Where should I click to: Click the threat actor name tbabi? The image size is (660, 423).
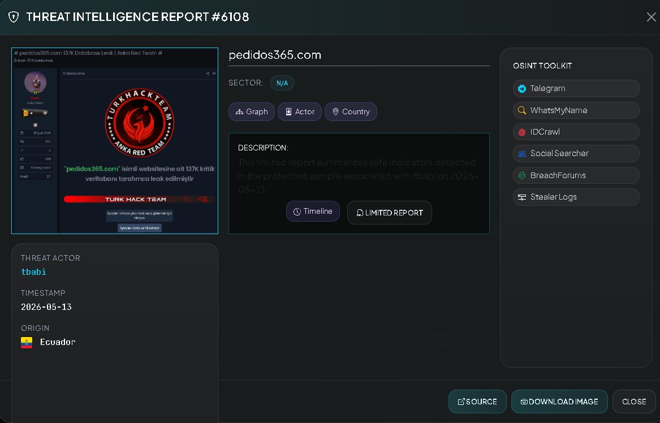click(x=34, y=272)
